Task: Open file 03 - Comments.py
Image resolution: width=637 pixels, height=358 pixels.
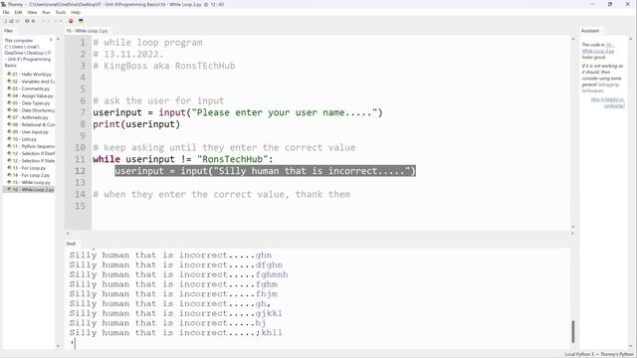Action: (32, 89)
